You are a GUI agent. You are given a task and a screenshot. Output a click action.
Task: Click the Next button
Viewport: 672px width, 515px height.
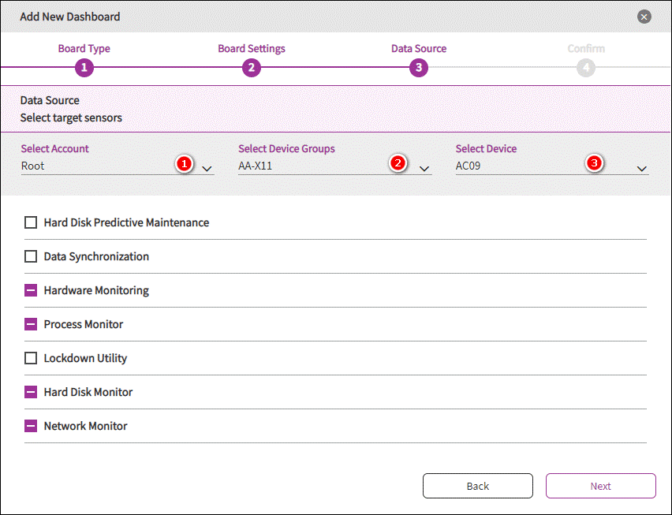point(600,486)
